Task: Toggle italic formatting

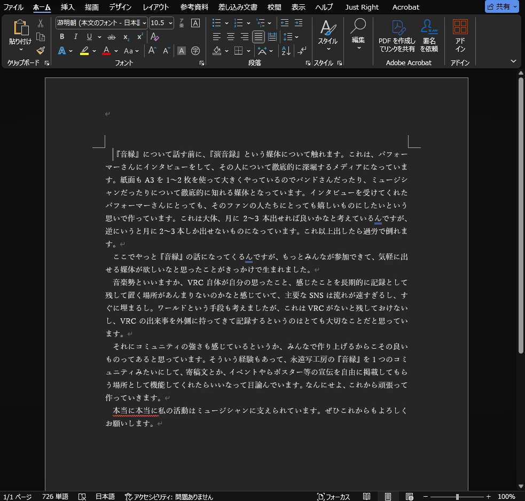Action: (75, 37)
